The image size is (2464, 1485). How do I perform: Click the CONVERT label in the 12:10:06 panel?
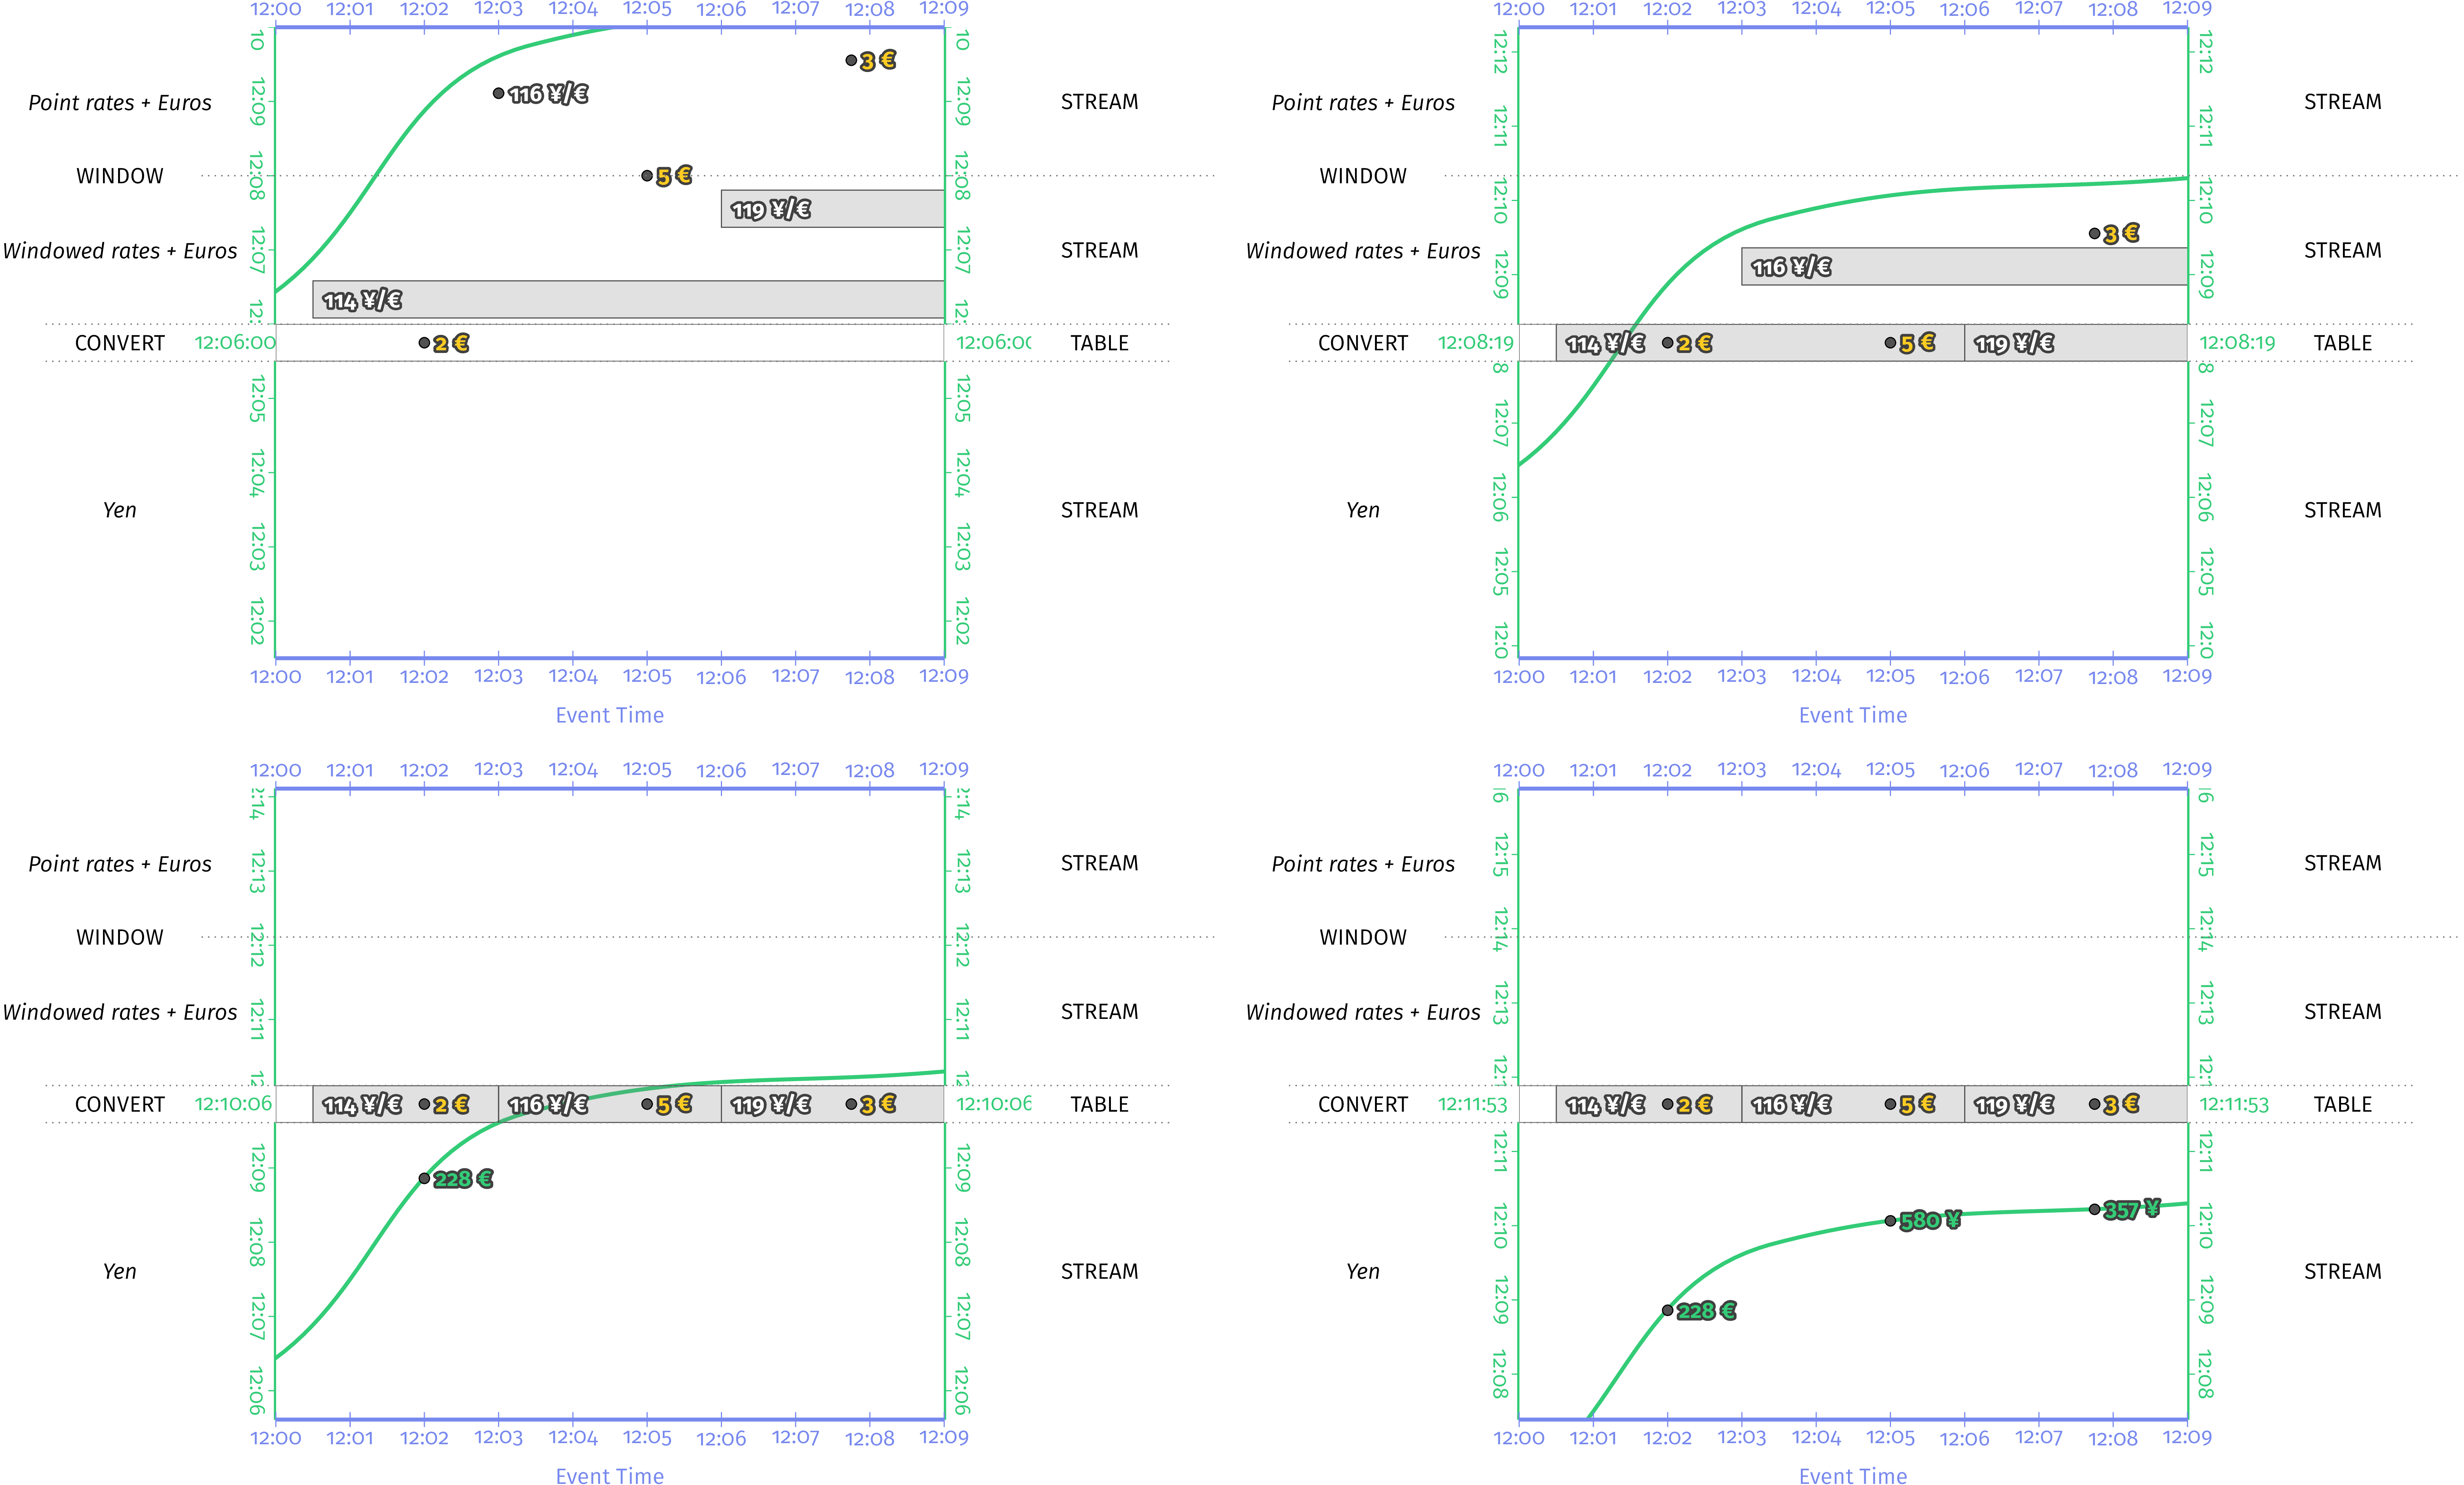tap(120, 1104)
